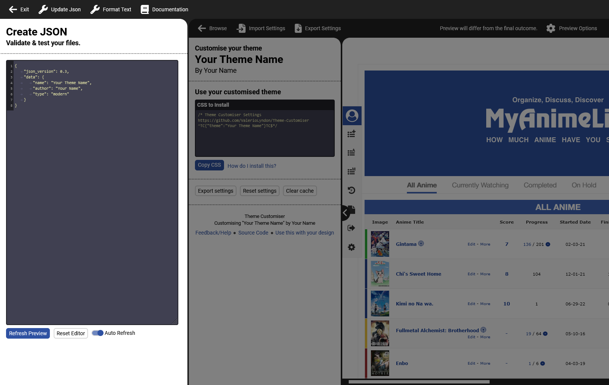The image size is (609, 385).
Task: Collapse the panel with the left chevron
Action: pyautogui.click(x=345, y=213)
